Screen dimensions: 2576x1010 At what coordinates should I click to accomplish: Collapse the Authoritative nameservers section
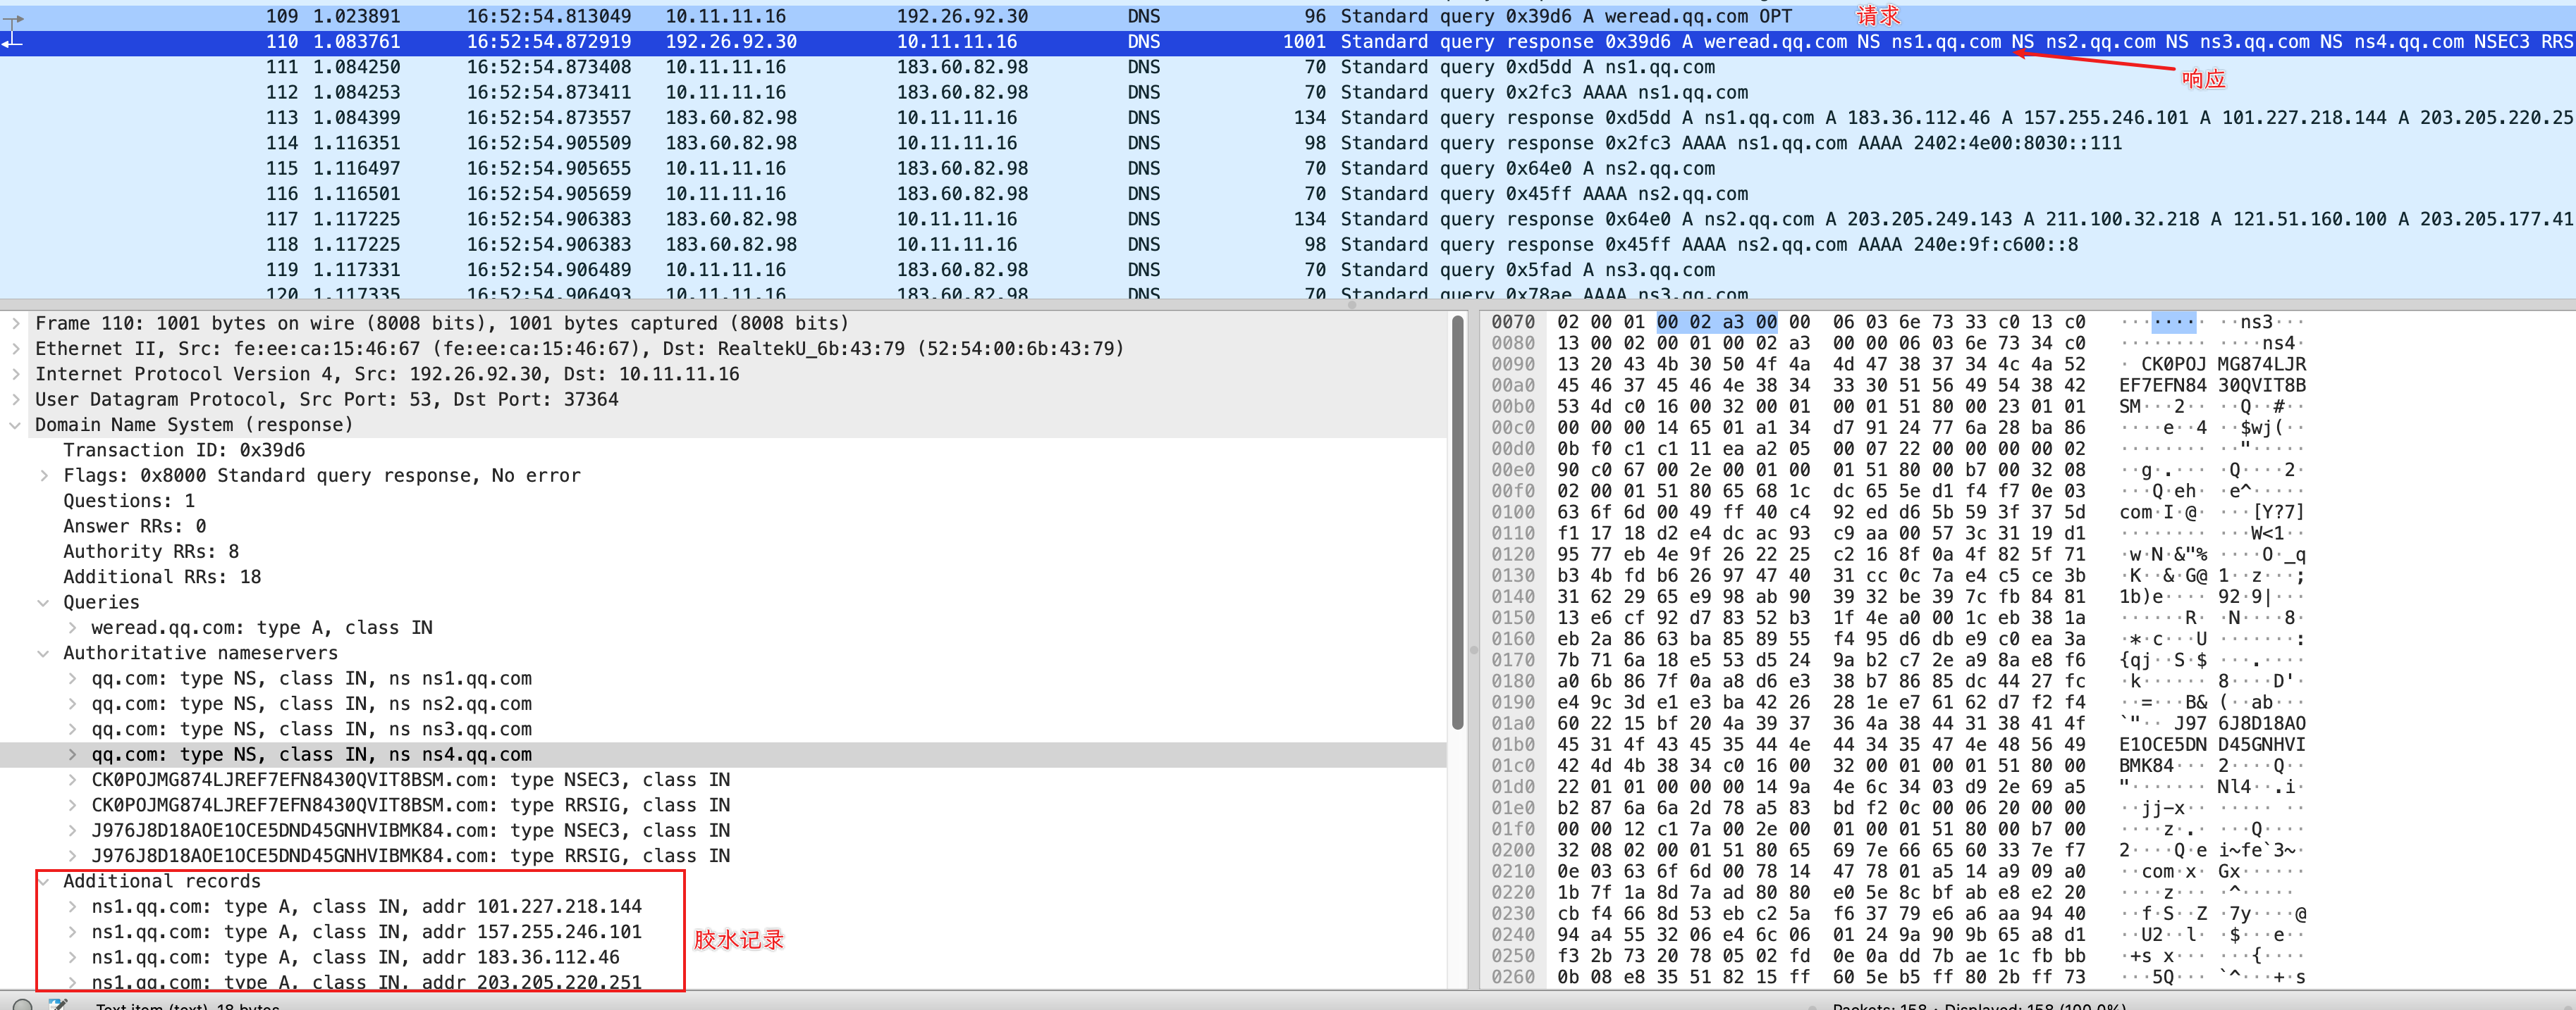[43, 654]
